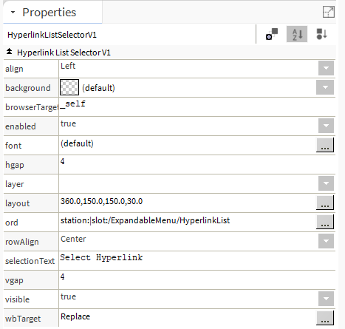Open the wbTarget ellipsis button

[x=325, y=318]
